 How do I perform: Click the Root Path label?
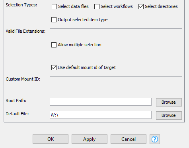[x=16, y=101]
